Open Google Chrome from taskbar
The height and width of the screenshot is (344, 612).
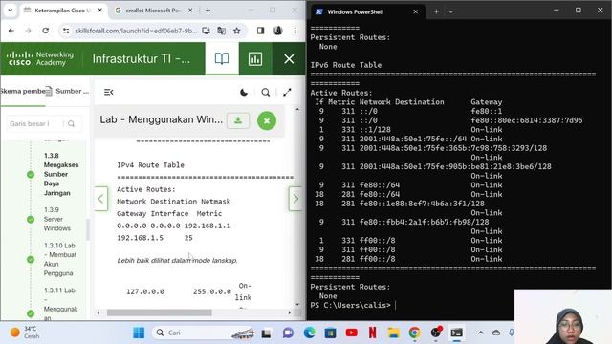coord(414,333)
